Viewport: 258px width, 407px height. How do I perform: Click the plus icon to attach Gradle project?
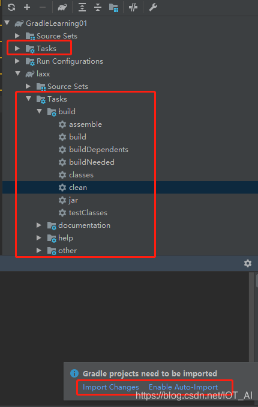pos(27,7)
